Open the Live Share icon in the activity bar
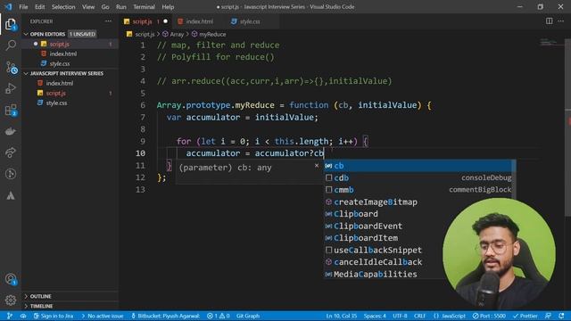The image size is (571, 321). pyautogui.click(x=11, y=152)
